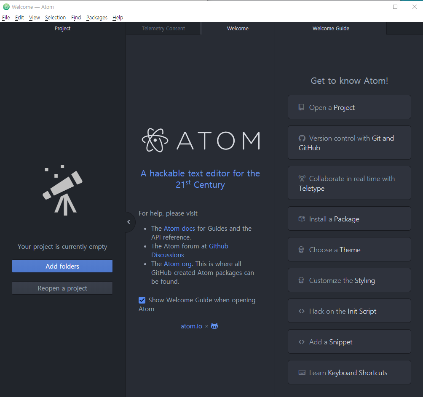Open the Atom org link
This screenshot has height=397, width=423.
point(178,264)
